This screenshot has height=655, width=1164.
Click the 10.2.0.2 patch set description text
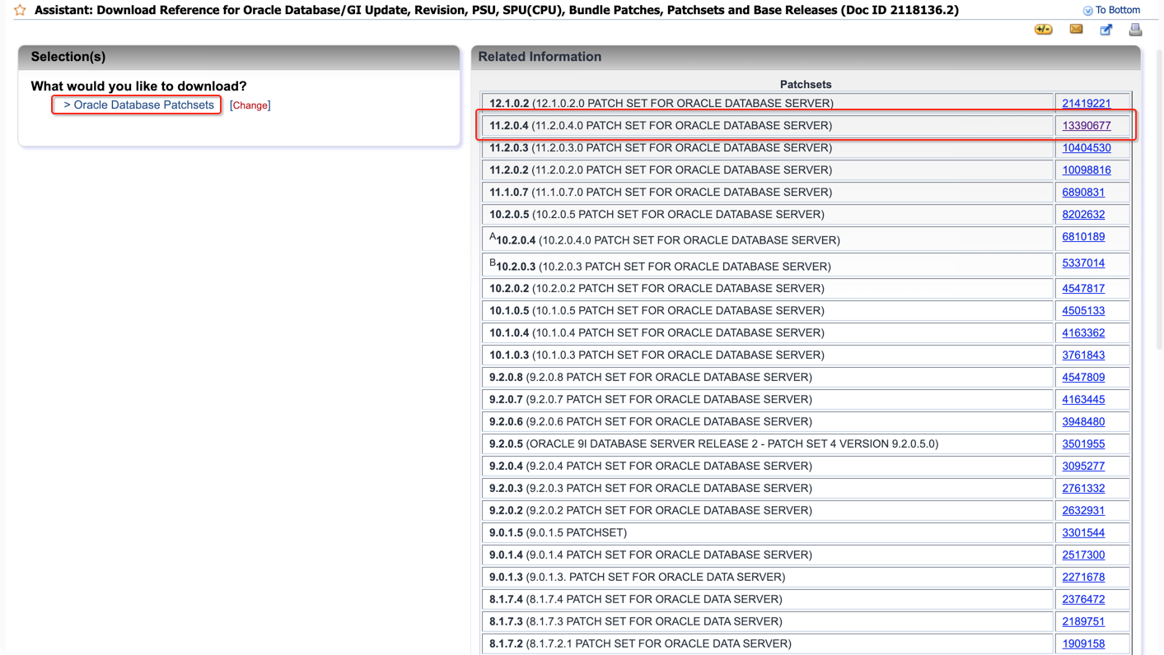[x=657, y=288]
